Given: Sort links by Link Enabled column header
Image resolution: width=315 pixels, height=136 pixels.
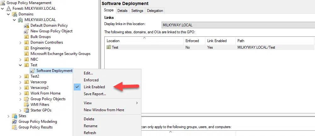Looking at the screenshot, I should [x=220, y=41].
